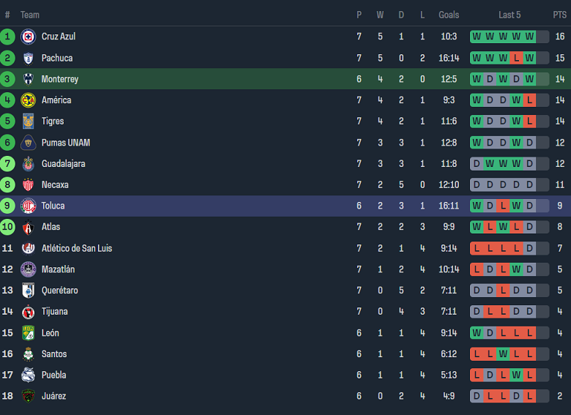Click the Necaxa club logo

pos(29,185)
